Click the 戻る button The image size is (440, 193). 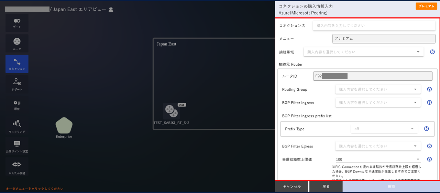click(x=326, y=187)
